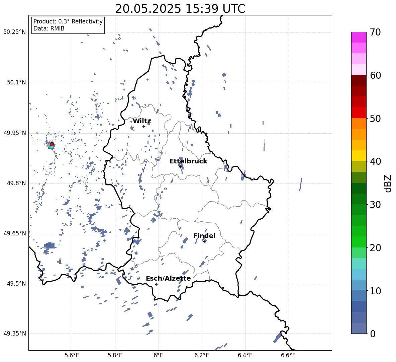
Task: Click the Findel station cross marker
Action: click(204, 242)
